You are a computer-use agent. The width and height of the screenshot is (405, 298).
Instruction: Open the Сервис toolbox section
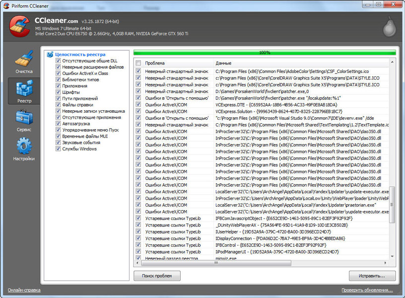(x=23, y=120)
